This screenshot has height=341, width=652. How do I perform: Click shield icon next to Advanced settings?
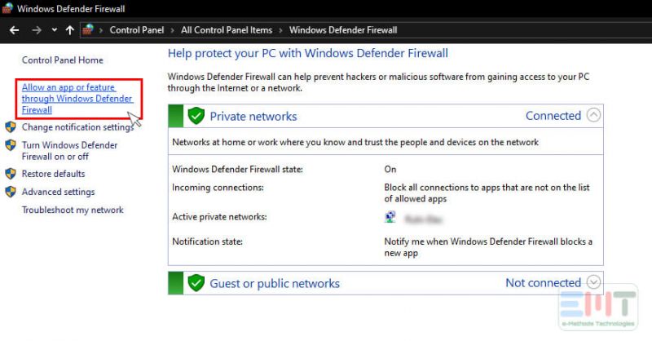11,192
